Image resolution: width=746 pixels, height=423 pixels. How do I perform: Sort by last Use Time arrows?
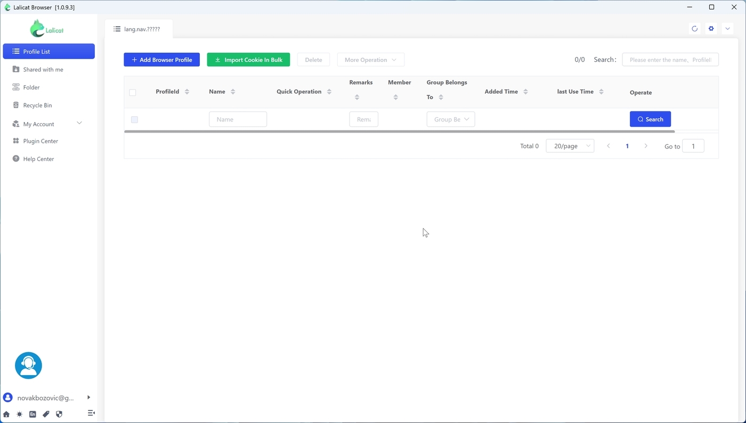click(601, 92)
